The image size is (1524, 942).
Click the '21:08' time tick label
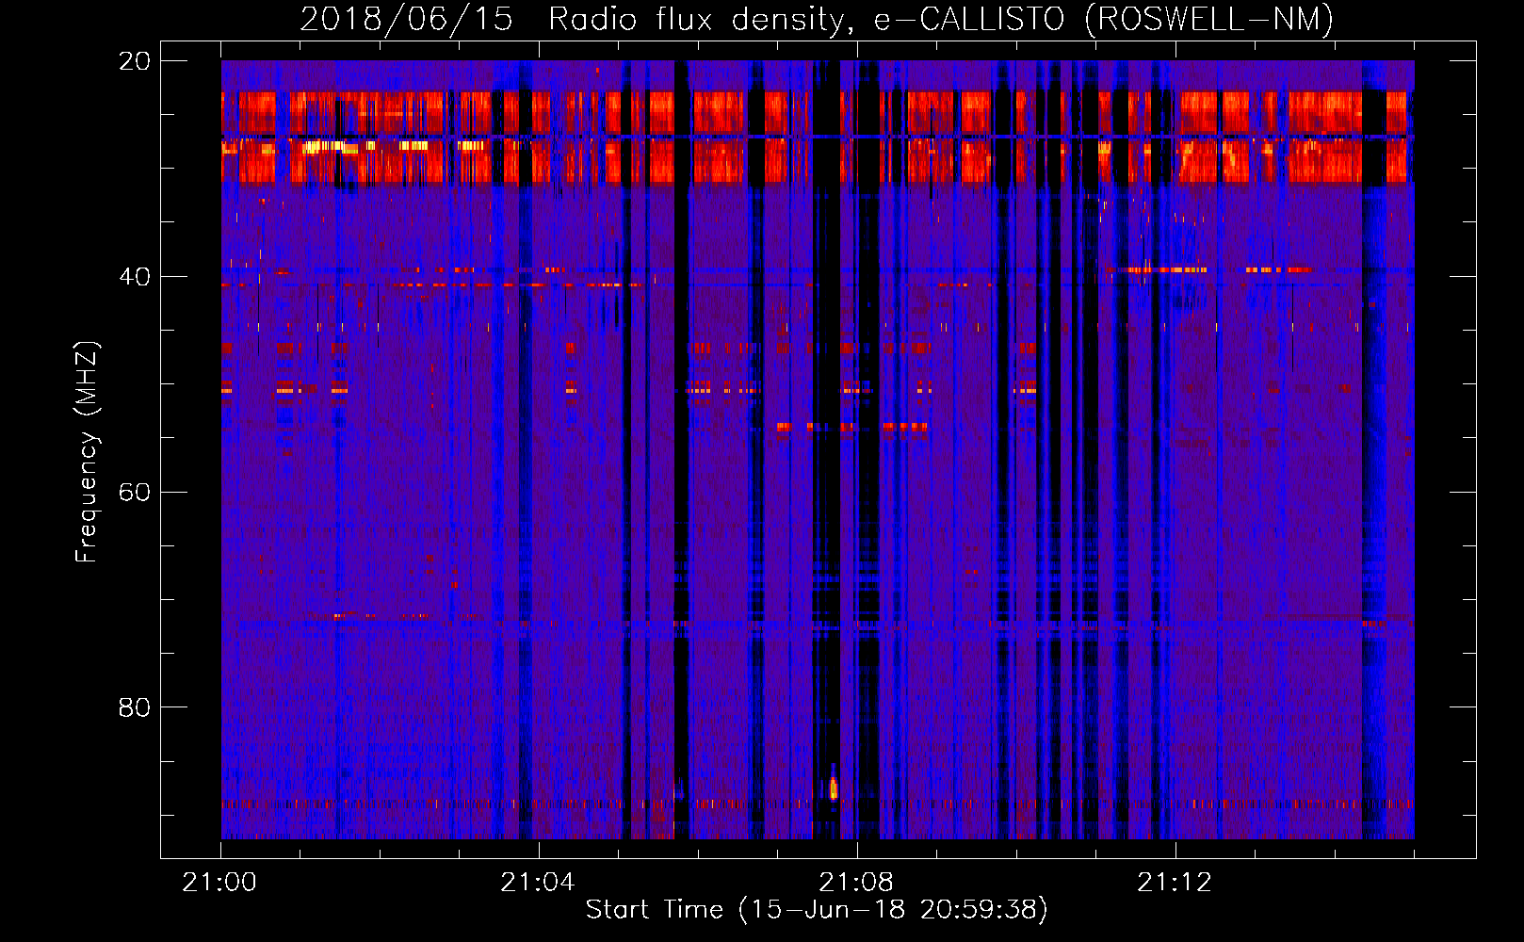(x=856, y=882)
